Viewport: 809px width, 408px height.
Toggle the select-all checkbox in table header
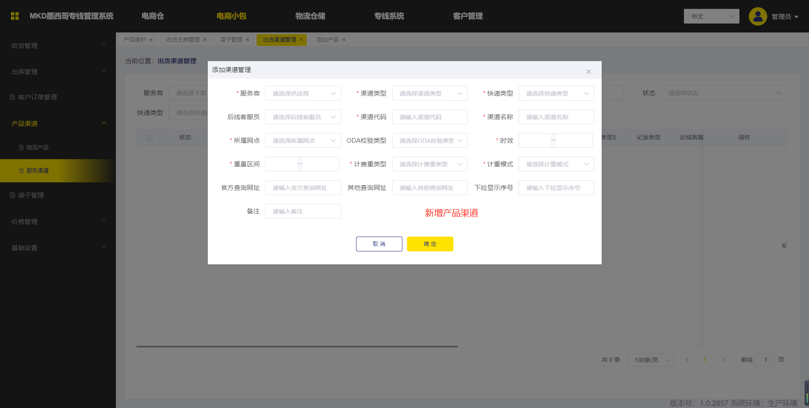coord(149,138)
